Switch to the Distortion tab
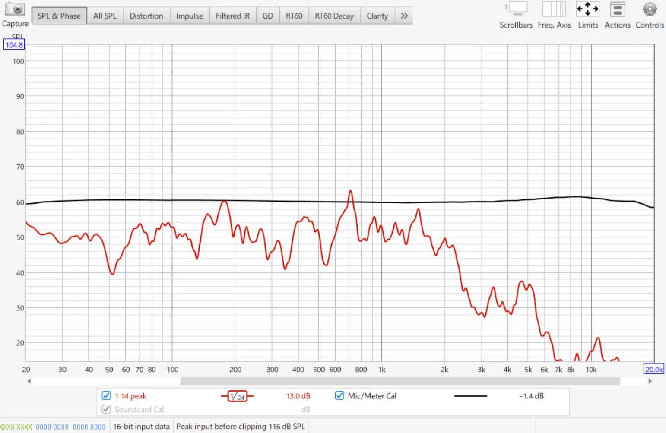The image size is (666, 433). [146, 16]
